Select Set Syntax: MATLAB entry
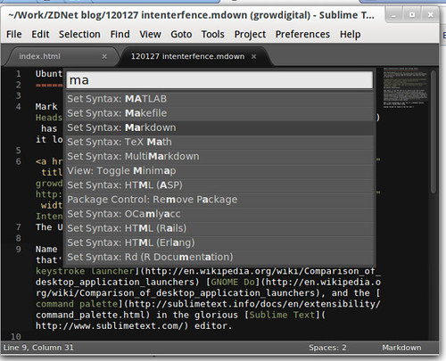 [x=219, y=99]
